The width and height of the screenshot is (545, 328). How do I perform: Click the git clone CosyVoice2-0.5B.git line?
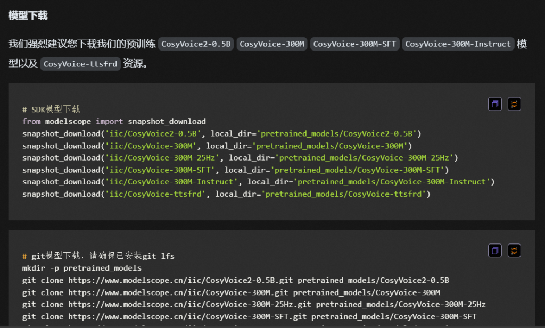[x=236, y=280]
